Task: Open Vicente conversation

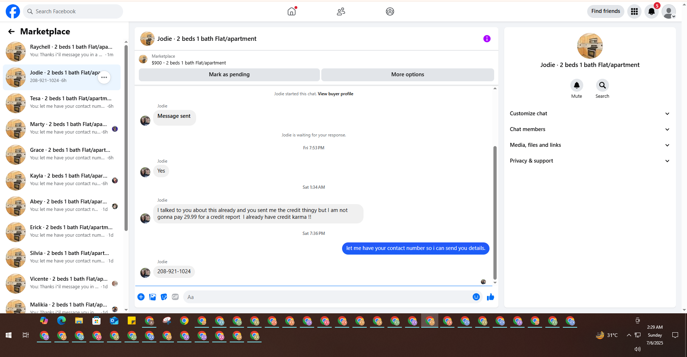Action: [x=62, y=284]
